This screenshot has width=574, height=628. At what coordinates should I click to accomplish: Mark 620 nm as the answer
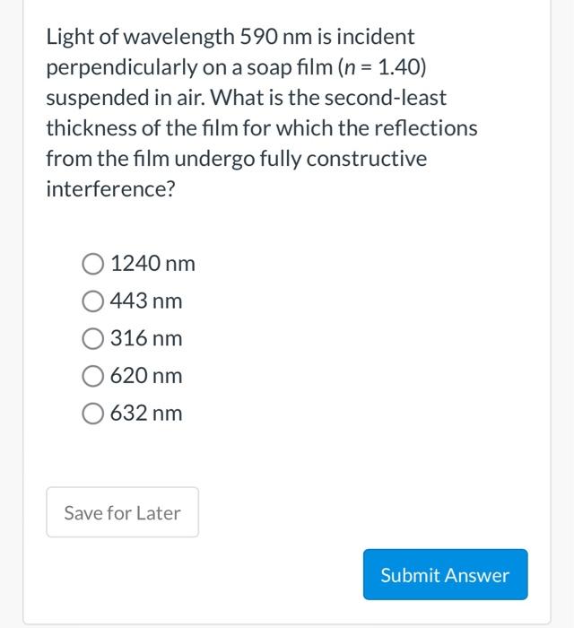coord(93,376)
